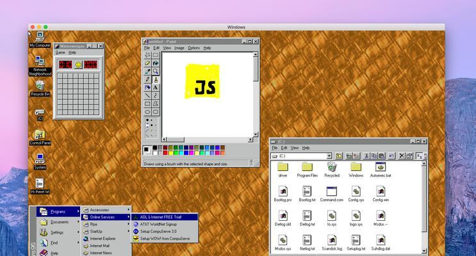Pick the straight Line tool in Paint
Viewport: 476px width, 256px height.
147,95
